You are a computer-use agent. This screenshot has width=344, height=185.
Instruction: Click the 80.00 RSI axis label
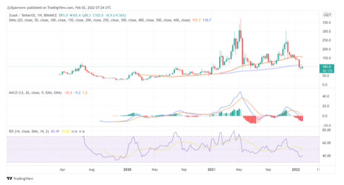click(x=326, y=130)
